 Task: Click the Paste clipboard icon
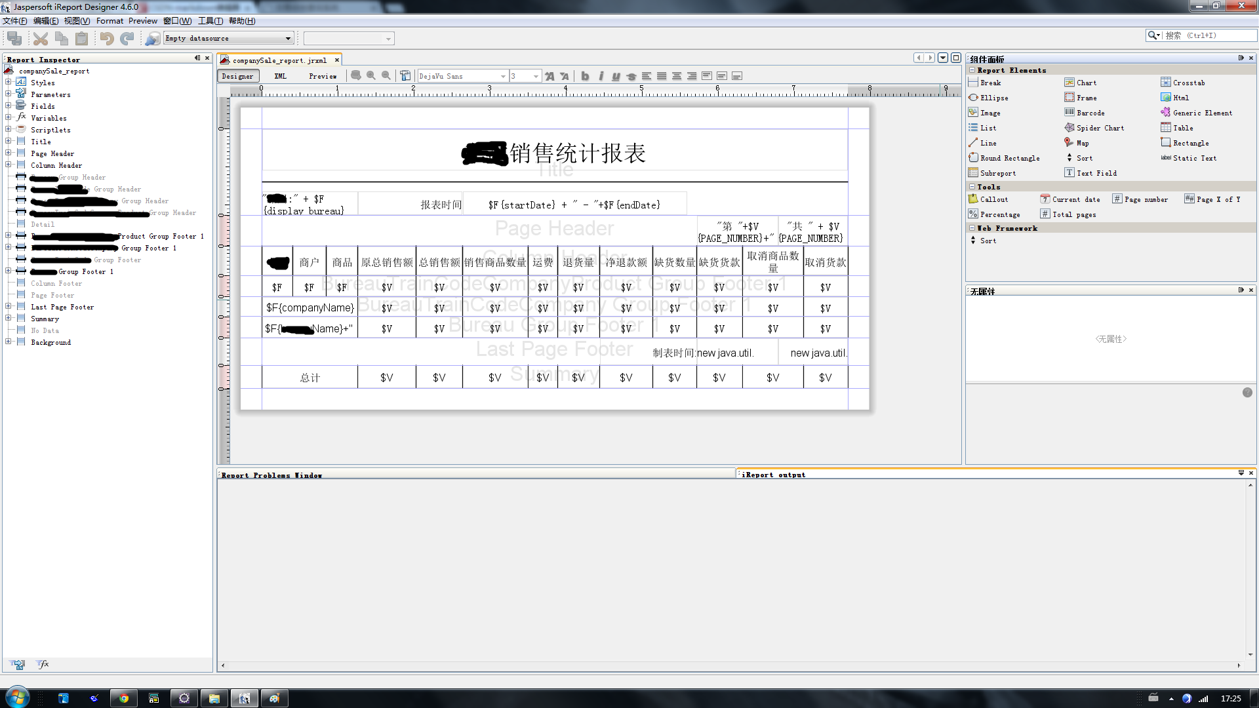(x=81, y=39)
